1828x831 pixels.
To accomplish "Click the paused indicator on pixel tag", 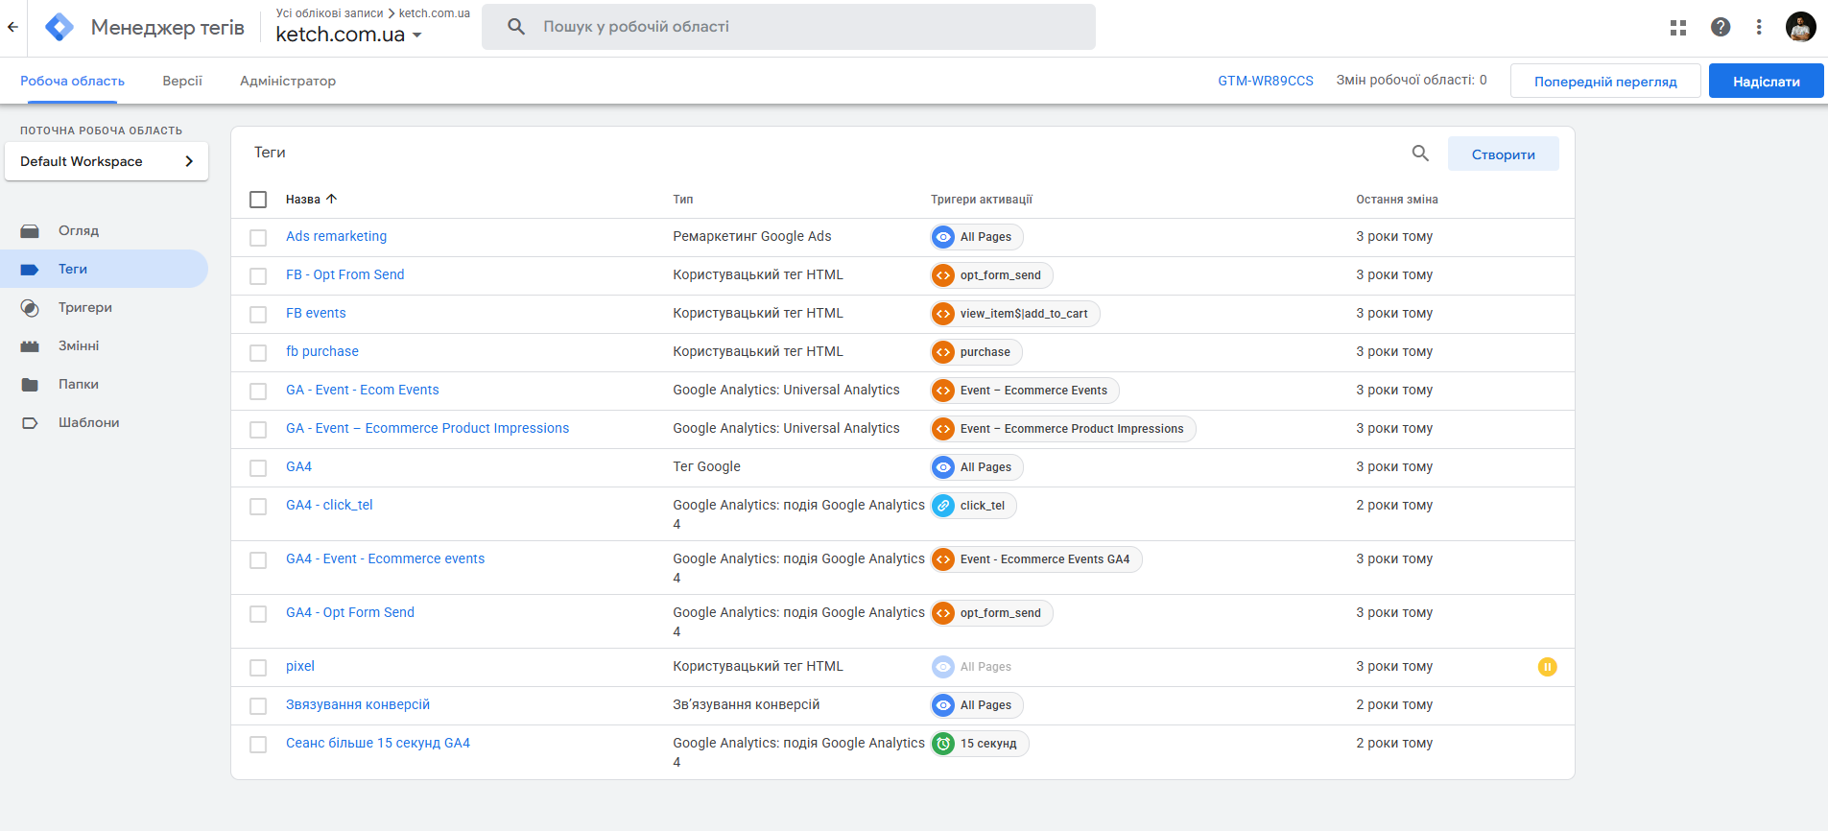I will coord(1547,667).
